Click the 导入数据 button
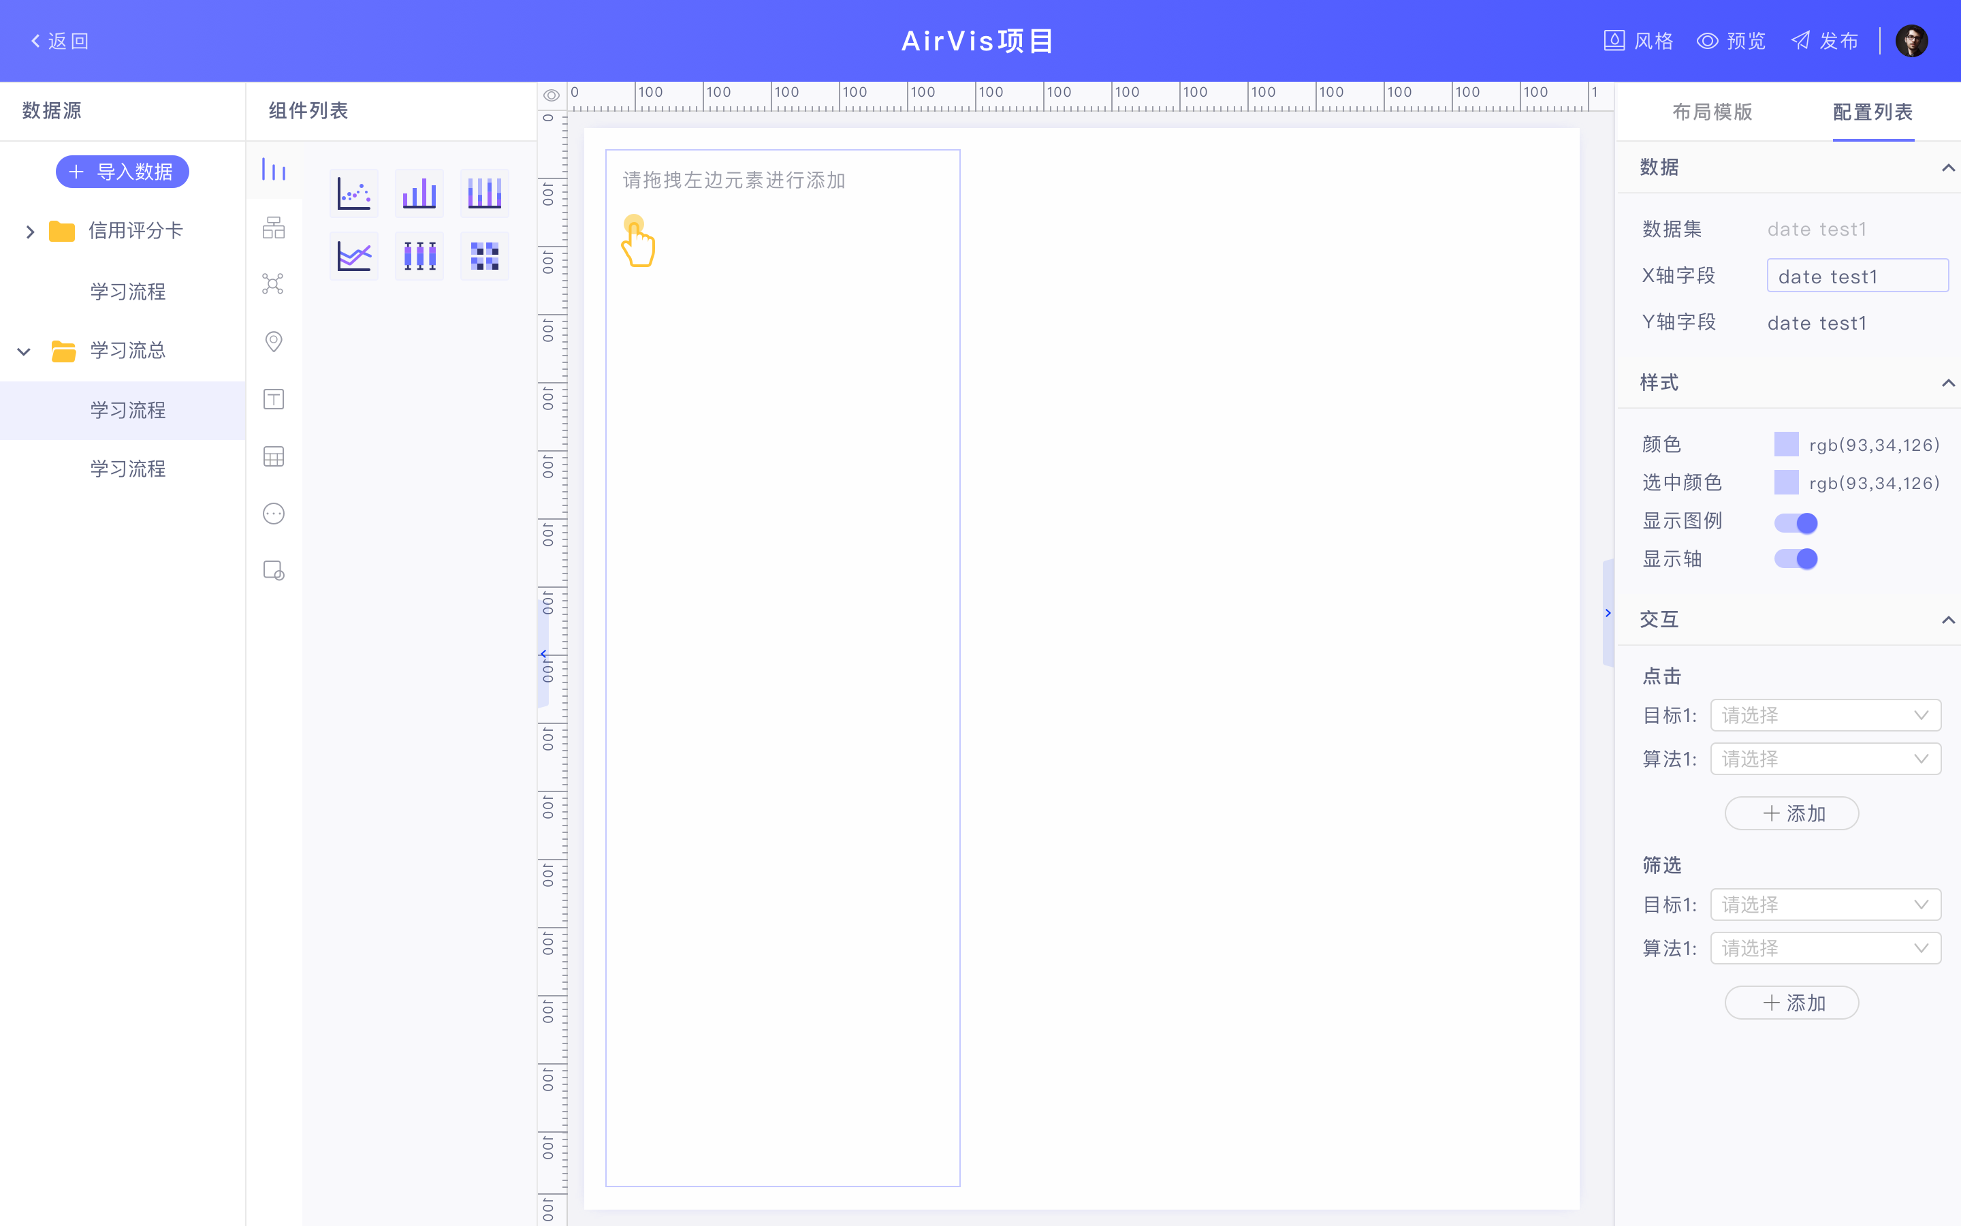1961x1226 pixels. tap(123, 172)
